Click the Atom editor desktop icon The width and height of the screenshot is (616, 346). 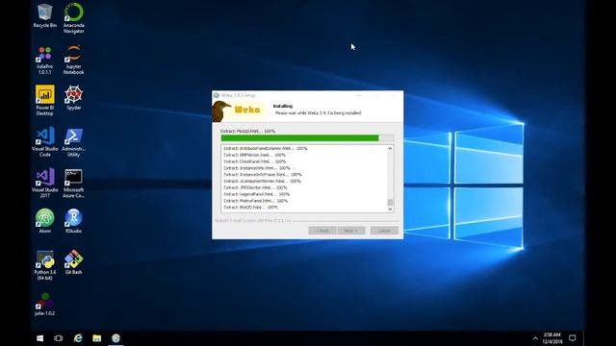point(45,221)
